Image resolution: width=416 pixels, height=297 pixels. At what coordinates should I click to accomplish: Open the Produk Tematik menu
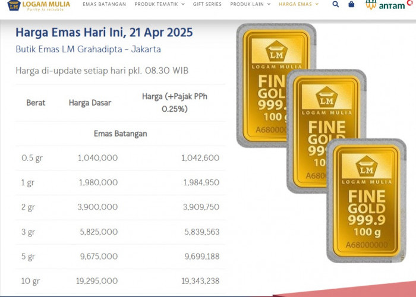click(156, 4)
